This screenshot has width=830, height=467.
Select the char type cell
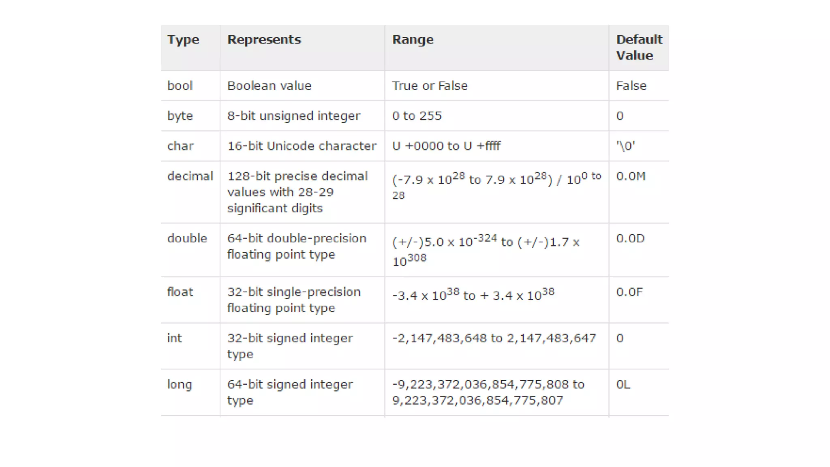[x=180, y=146]
